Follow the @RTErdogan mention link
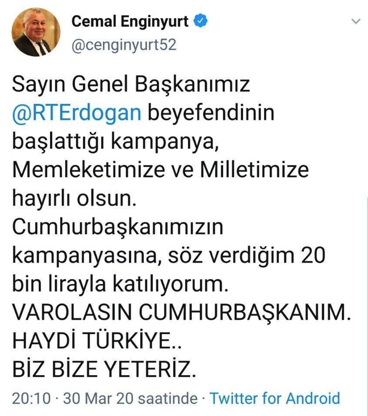368x416 pixels. (77, 113)
